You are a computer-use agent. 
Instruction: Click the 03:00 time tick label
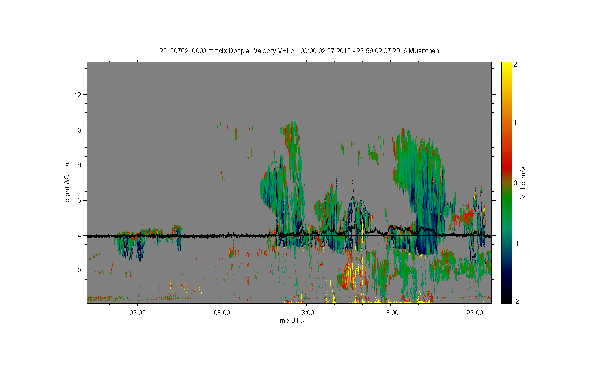(x=137, y=313)
